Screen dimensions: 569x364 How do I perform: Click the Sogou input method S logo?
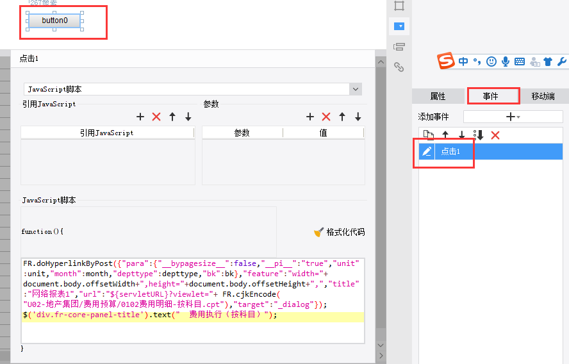pyautogui.click(x=446, y=62)
